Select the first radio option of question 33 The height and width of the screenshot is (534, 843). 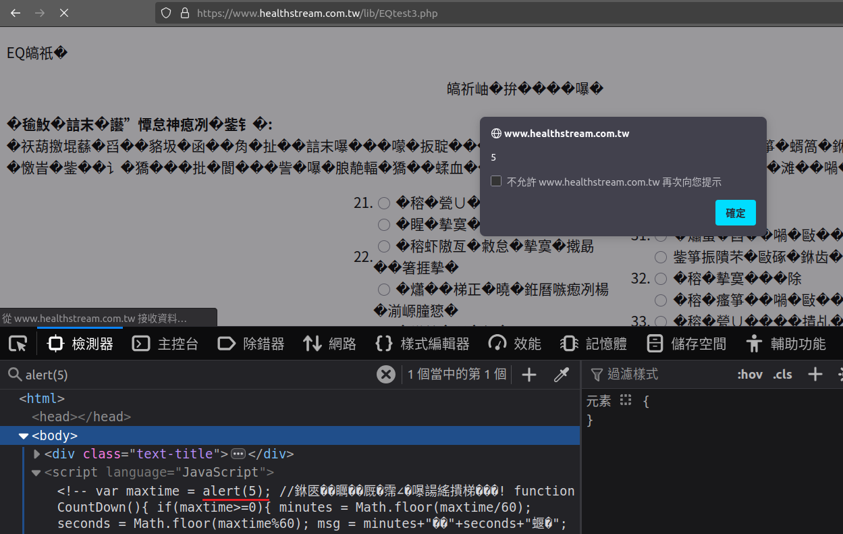point(661,321)
